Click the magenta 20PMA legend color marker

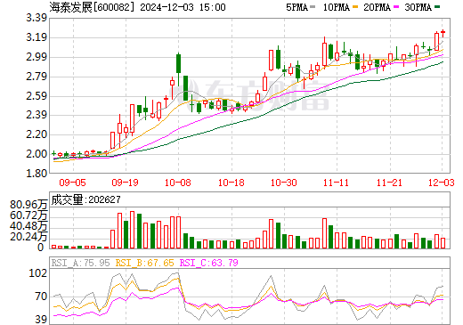coord(396,7)
